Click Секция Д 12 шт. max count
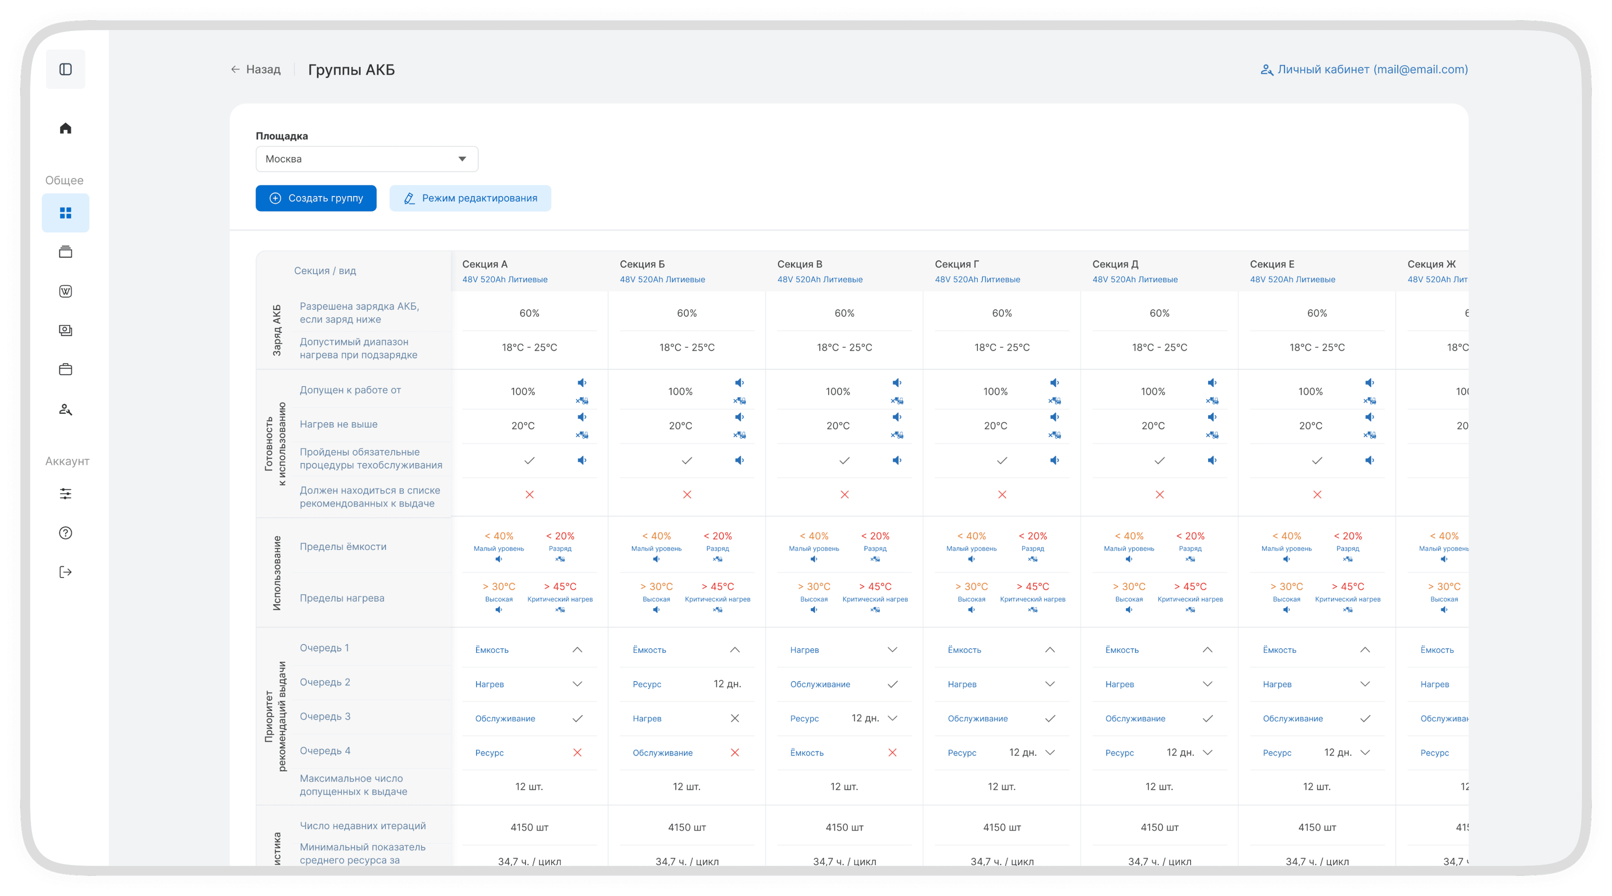 coord(1159,787)
